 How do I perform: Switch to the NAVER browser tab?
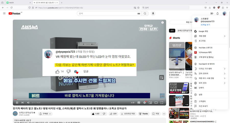(x=18, y=3)
